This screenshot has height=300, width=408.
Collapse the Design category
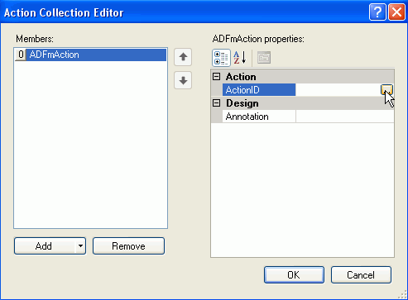pos(217,103)
